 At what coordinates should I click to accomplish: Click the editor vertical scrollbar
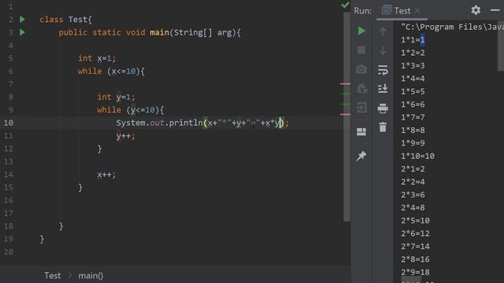coord(346,117)
